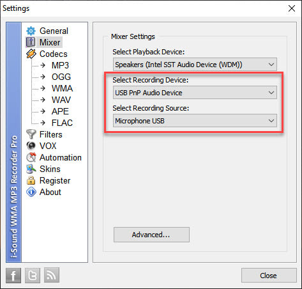
Task: Open the WAV codec settings
Action: pyautogui.click(x=61, y=100)
